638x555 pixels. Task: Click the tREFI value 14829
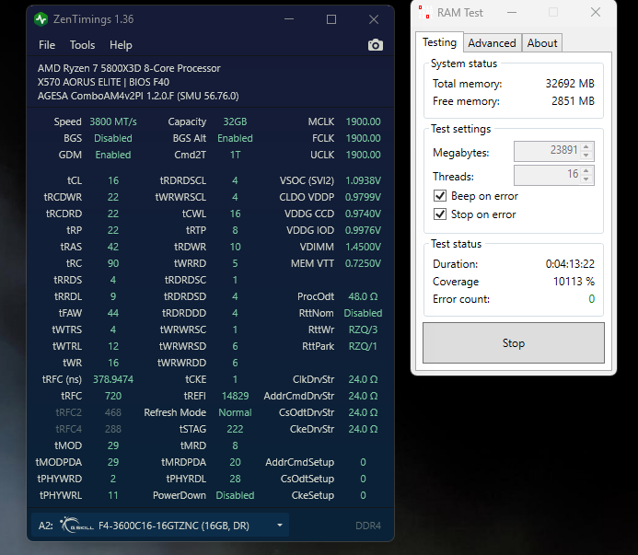[235, 396]
